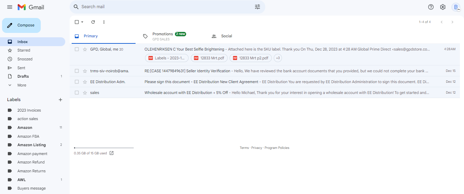Open the Google account avatar
Screen dimensions: 464x194
[456, 7]
